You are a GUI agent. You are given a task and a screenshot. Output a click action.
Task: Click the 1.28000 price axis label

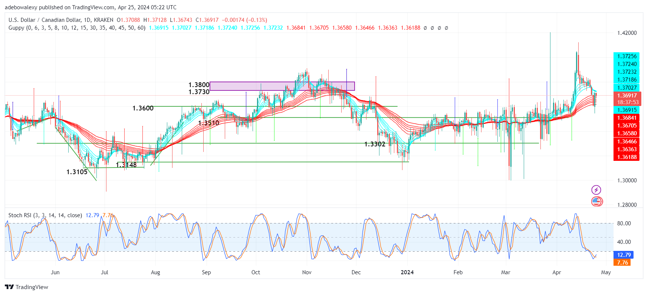[627, 205]
